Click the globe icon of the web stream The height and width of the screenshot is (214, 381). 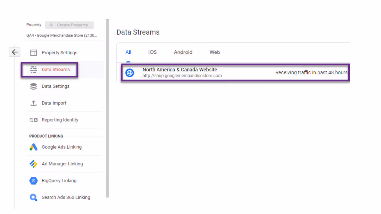pyautogui.click(x=130, y=73)
